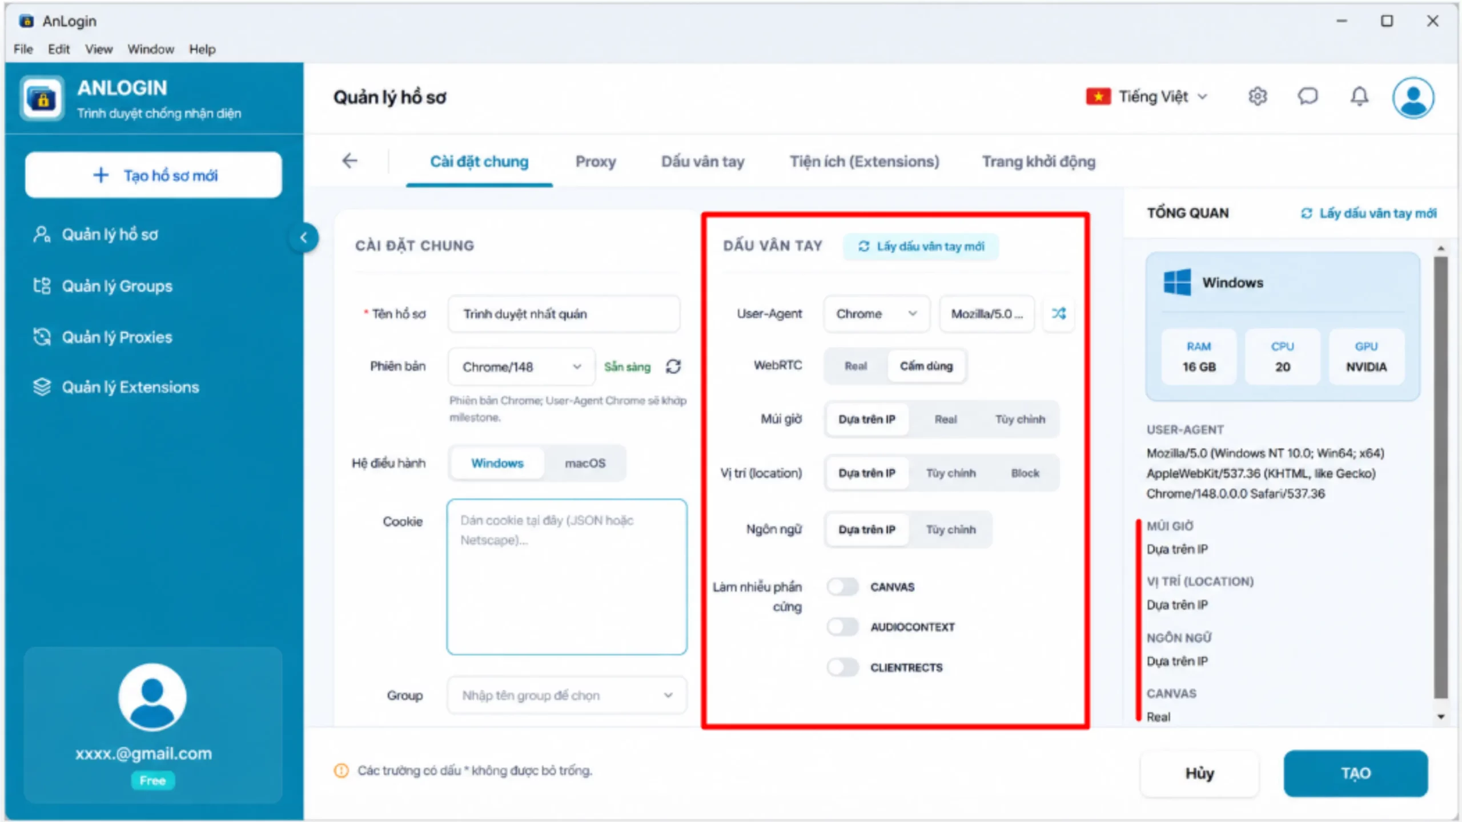This screenshot has width=1462, height=822.
Task: Open the User-Agent Chrome browser dropdown
Action: pyautogui.click(x=877, y=313)
